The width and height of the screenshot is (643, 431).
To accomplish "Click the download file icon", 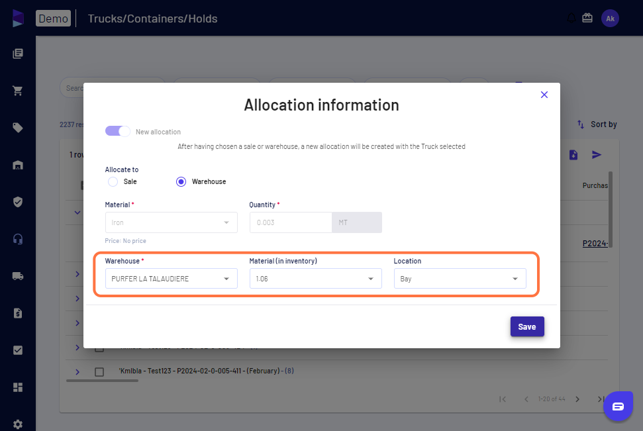I will (x=573, y=155).
